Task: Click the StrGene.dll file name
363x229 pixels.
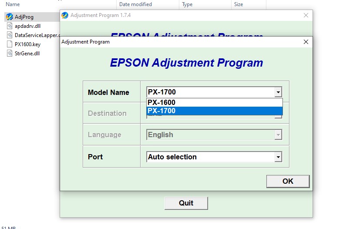Action: [x=27, y=54]
